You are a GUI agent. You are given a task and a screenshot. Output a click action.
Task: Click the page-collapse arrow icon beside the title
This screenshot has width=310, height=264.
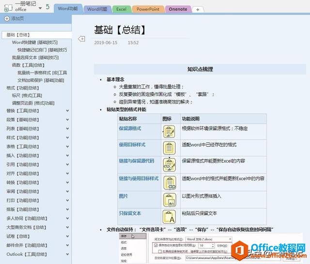81,39
